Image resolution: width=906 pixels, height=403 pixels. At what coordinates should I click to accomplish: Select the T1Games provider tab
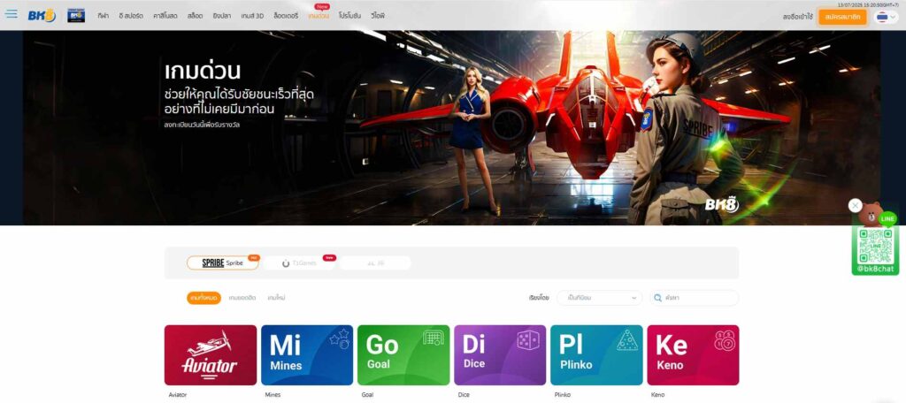pos(299,263)
